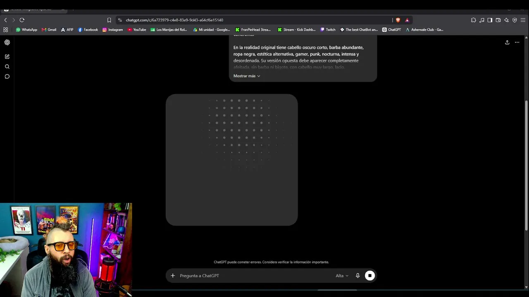Click the generating image placeholder
This screenshot has width=529, height=297.
coord(231,160)
